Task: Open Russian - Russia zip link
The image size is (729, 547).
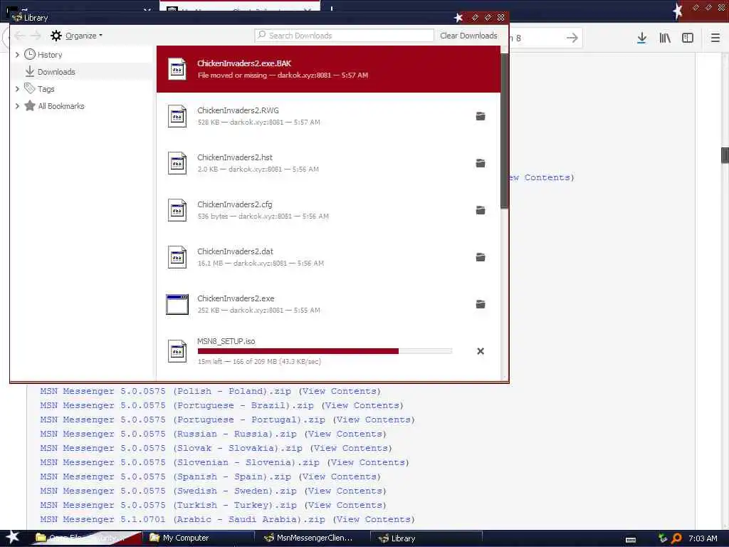Action: tap(168, 434)
